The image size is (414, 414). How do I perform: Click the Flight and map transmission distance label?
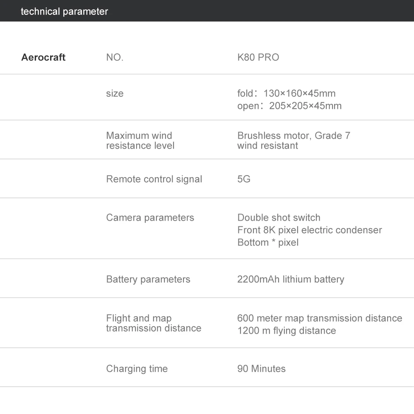click(x=153, y=323)
